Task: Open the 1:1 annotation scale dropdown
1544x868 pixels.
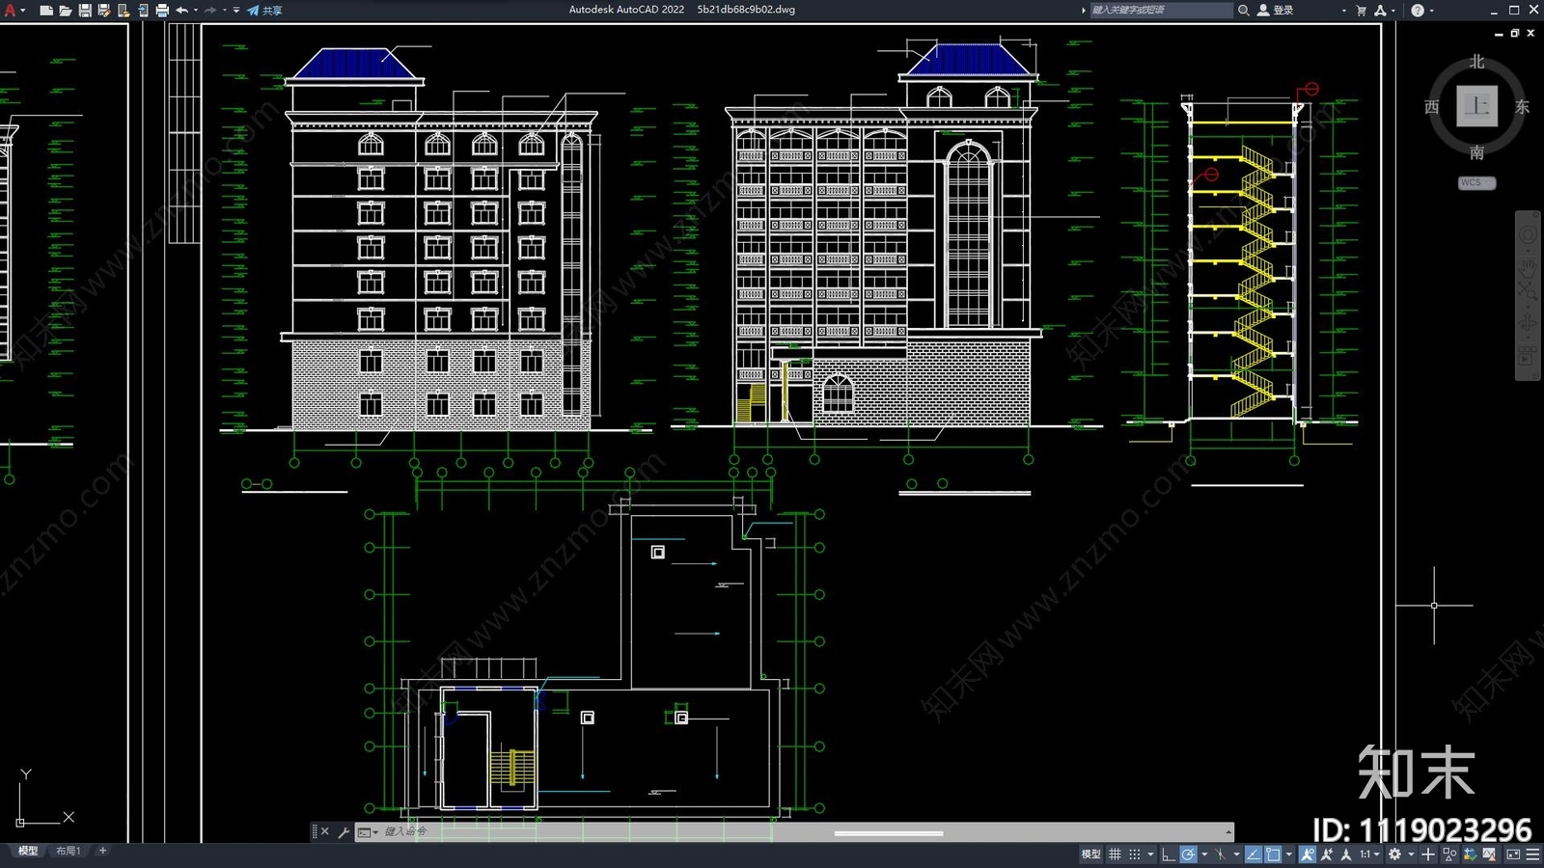Action: click(x=1371, y=854)
